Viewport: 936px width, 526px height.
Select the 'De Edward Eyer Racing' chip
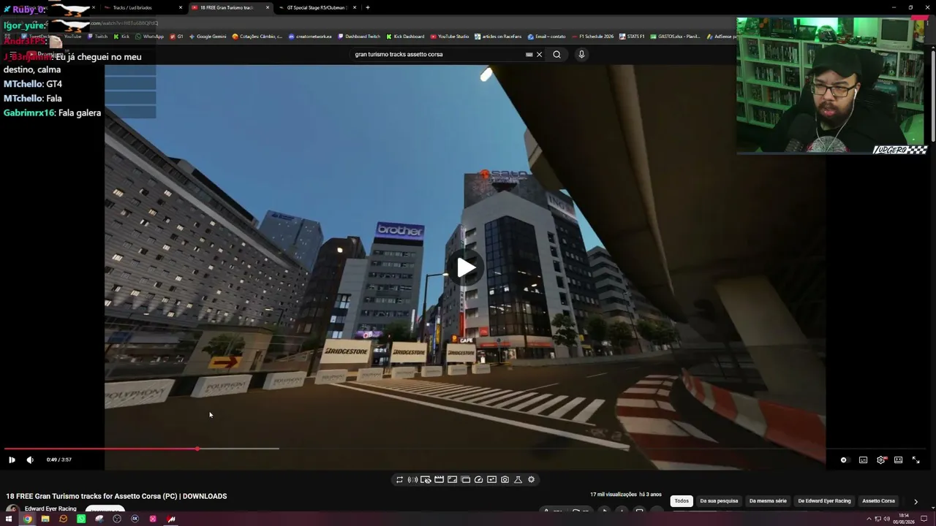pos(824,501)
